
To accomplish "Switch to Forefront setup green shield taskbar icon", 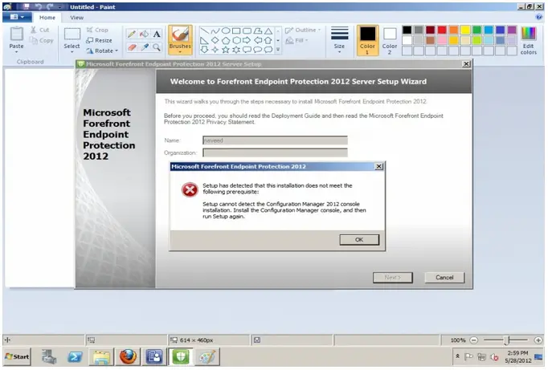I will coord(181,356).
